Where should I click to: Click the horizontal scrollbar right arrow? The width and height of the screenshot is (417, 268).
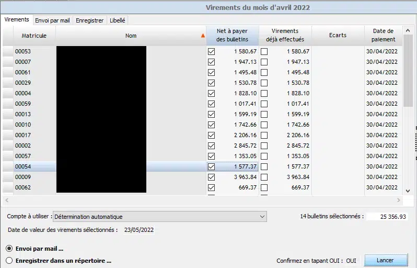click(399, 200)
